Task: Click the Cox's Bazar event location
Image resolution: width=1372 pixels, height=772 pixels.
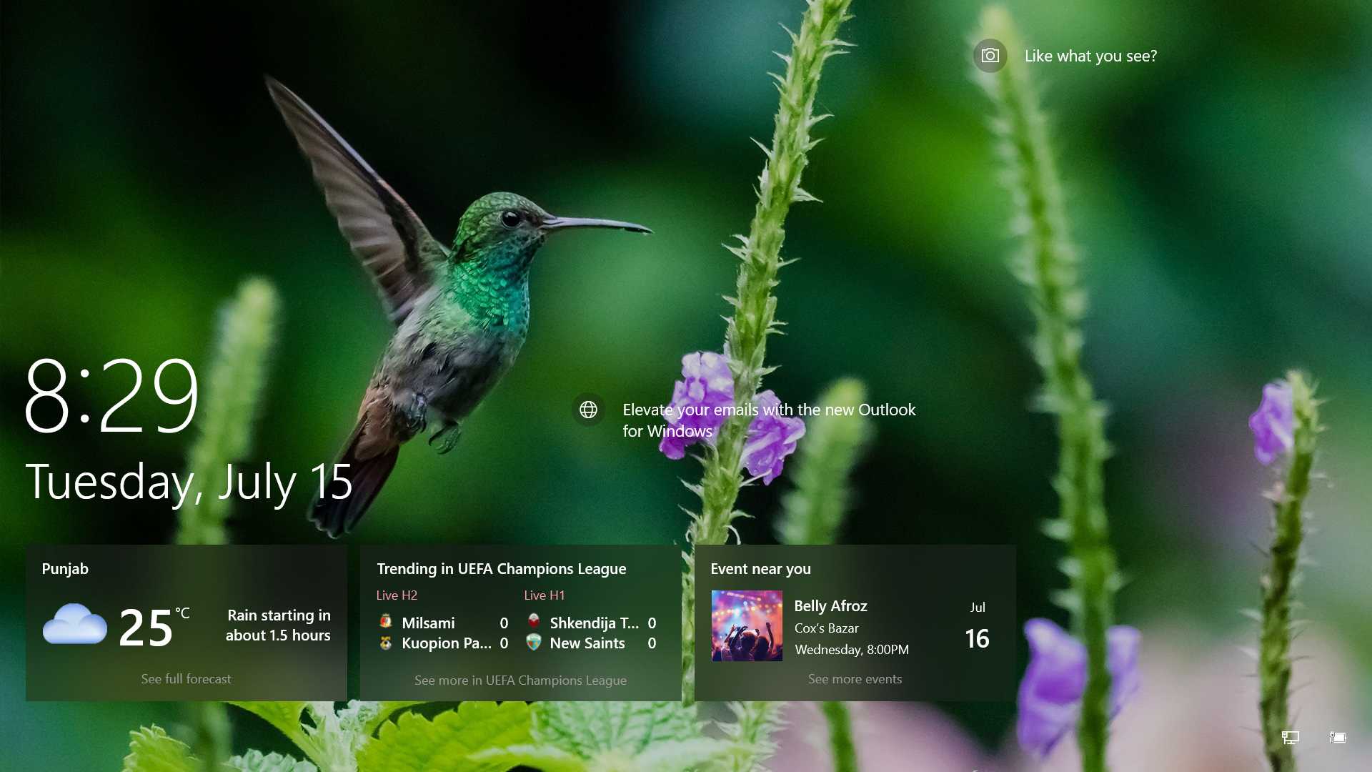Action: point(827,628)
